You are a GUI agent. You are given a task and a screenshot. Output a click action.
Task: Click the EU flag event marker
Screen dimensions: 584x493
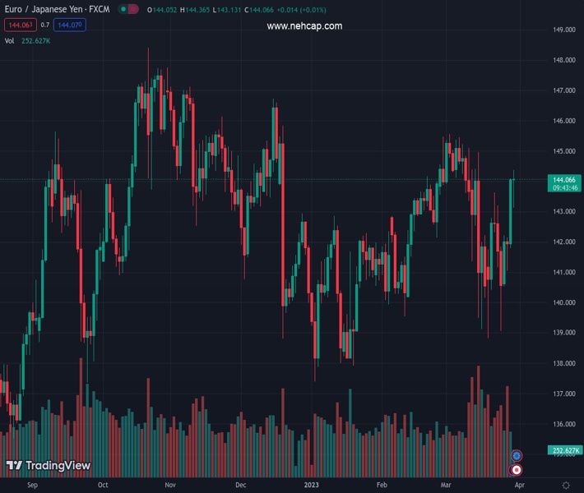tap(517, 455)
